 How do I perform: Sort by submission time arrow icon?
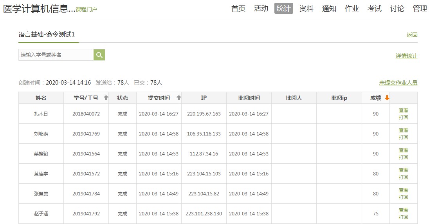pos(179,98)
